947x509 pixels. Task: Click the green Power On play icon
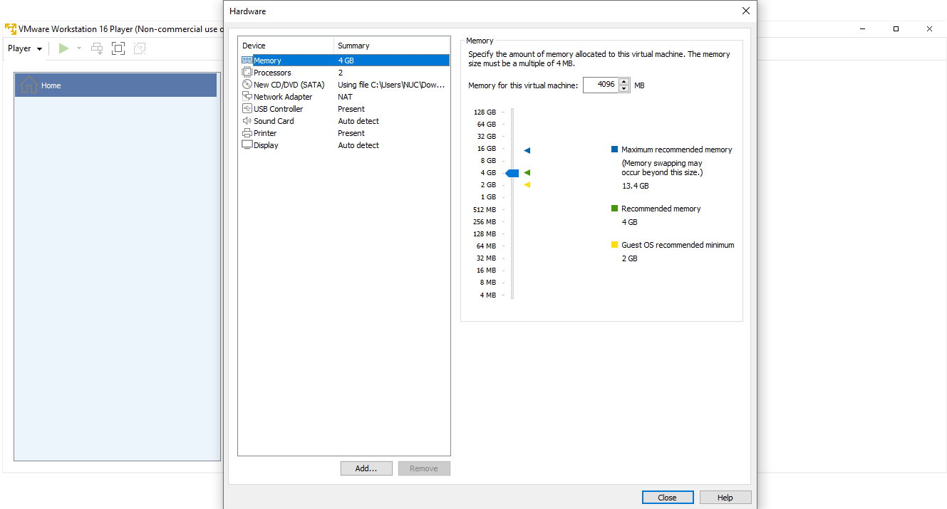[64, 48]
